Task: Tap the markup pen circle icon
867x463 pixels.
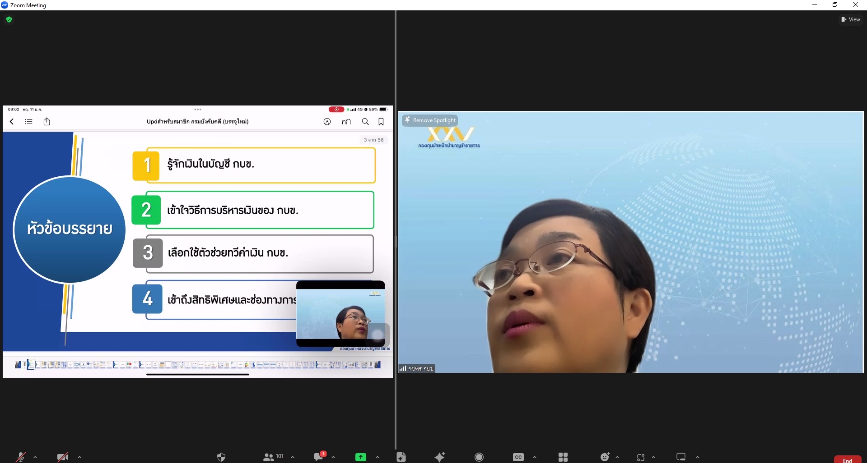Action: point(327,122)
